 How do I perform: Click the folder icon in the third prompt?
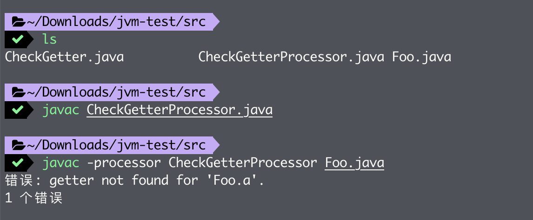(18, 145)
